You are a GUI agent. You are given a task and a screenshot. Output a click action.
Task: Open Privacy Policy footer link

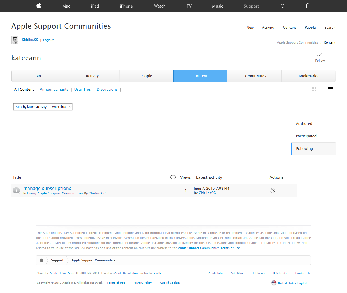(x=143, y=283)
